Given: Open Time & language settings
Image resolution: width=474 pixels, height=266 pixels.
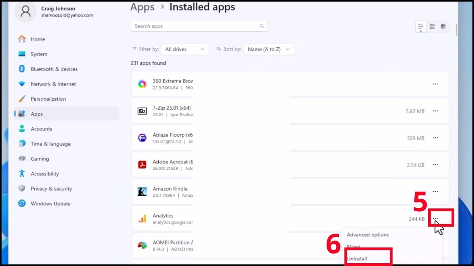Looking at the screenshot, I should click(51, 144).
